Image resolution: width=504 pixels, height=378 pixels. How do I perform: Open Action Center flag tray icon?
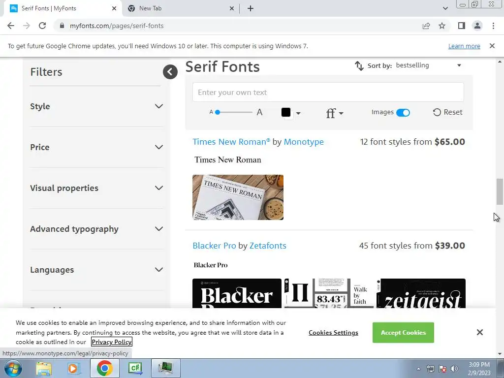point(442,369)
